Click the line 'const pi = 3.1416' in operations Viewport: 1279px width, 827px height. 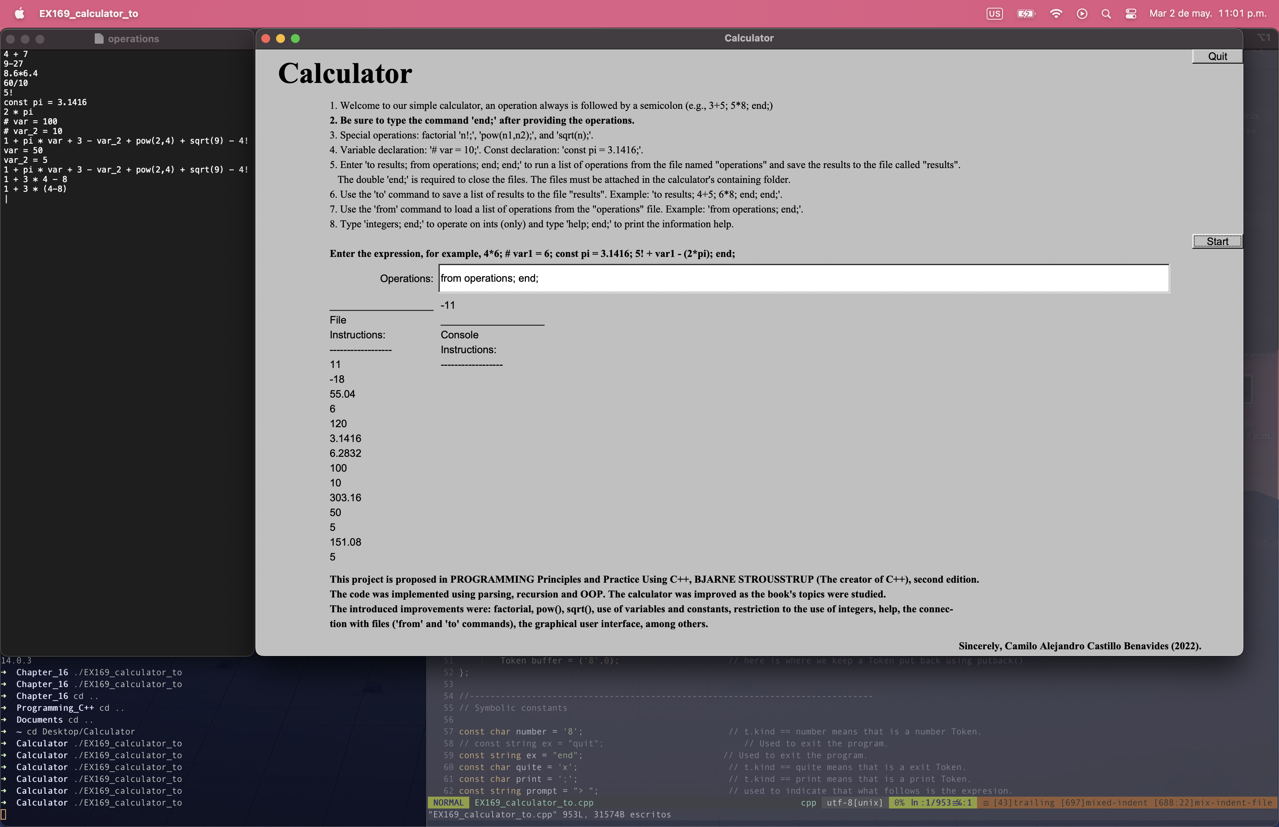(x=45, y=102)
